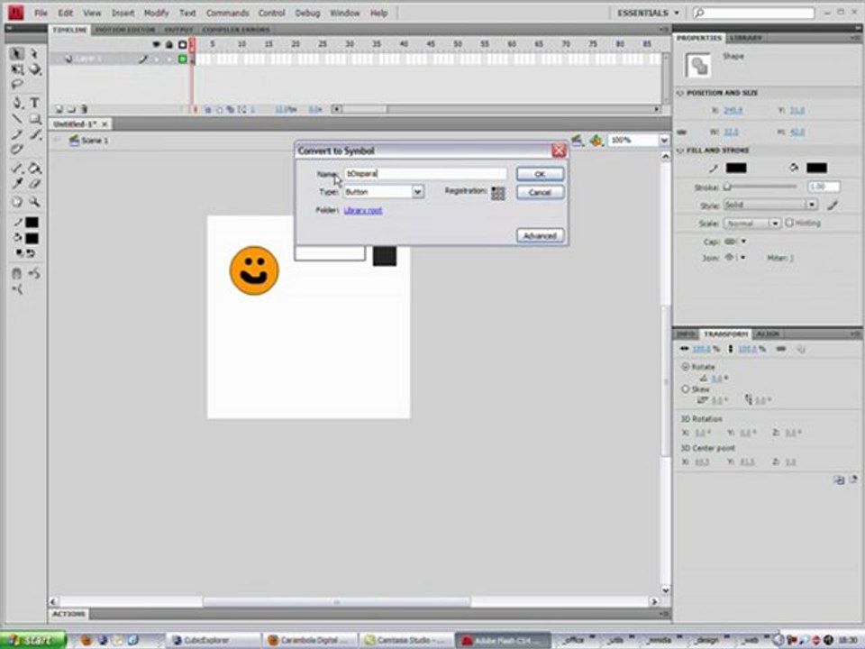This screenshot has height=649, width=865.
Task: Open the Cap style dropdown
Action: coord(735,242)
